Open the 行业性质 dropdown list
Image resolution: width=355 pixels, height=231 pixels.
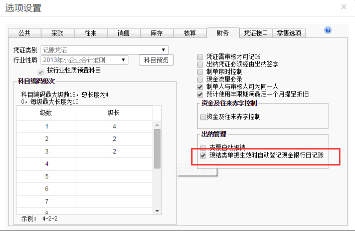[124, 60]
